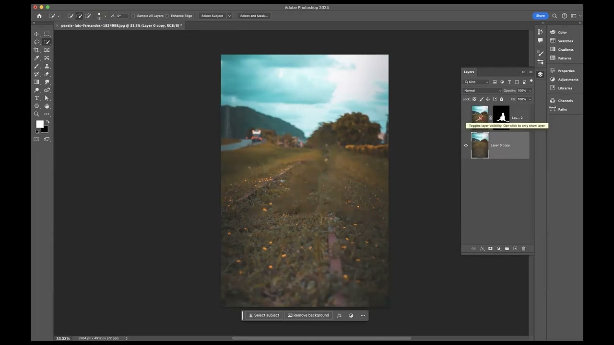Click the black background color swatch

click(45, 129)
